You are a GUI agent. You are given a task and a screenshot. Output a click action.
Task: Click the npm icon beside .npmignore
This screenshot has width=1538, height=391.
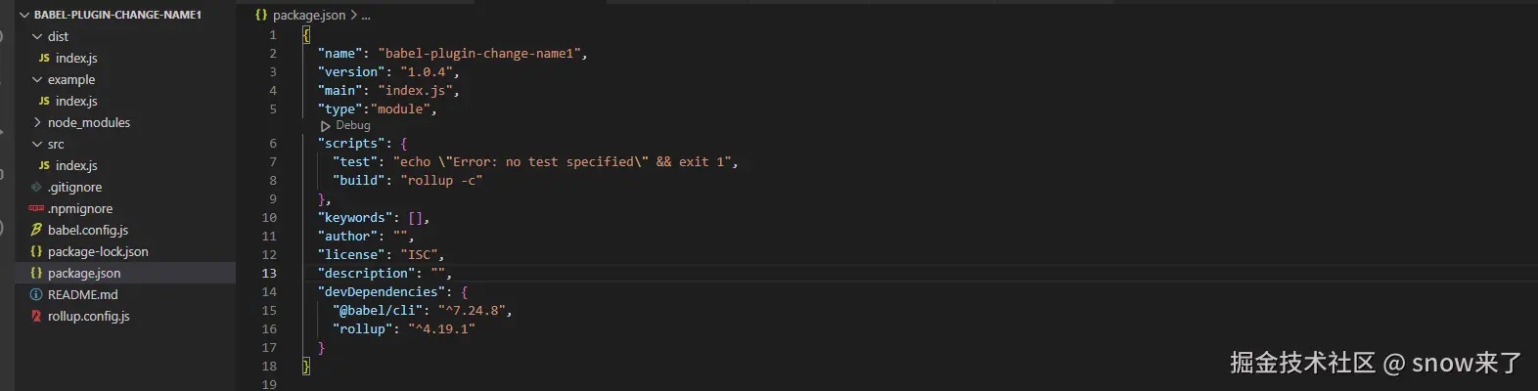(36, 208)
